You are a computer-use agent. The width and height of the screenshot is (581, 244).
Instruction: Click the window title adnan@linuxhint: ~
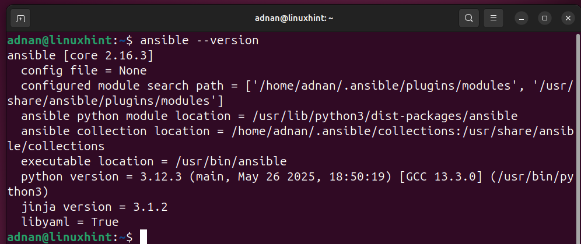(294, 18)
